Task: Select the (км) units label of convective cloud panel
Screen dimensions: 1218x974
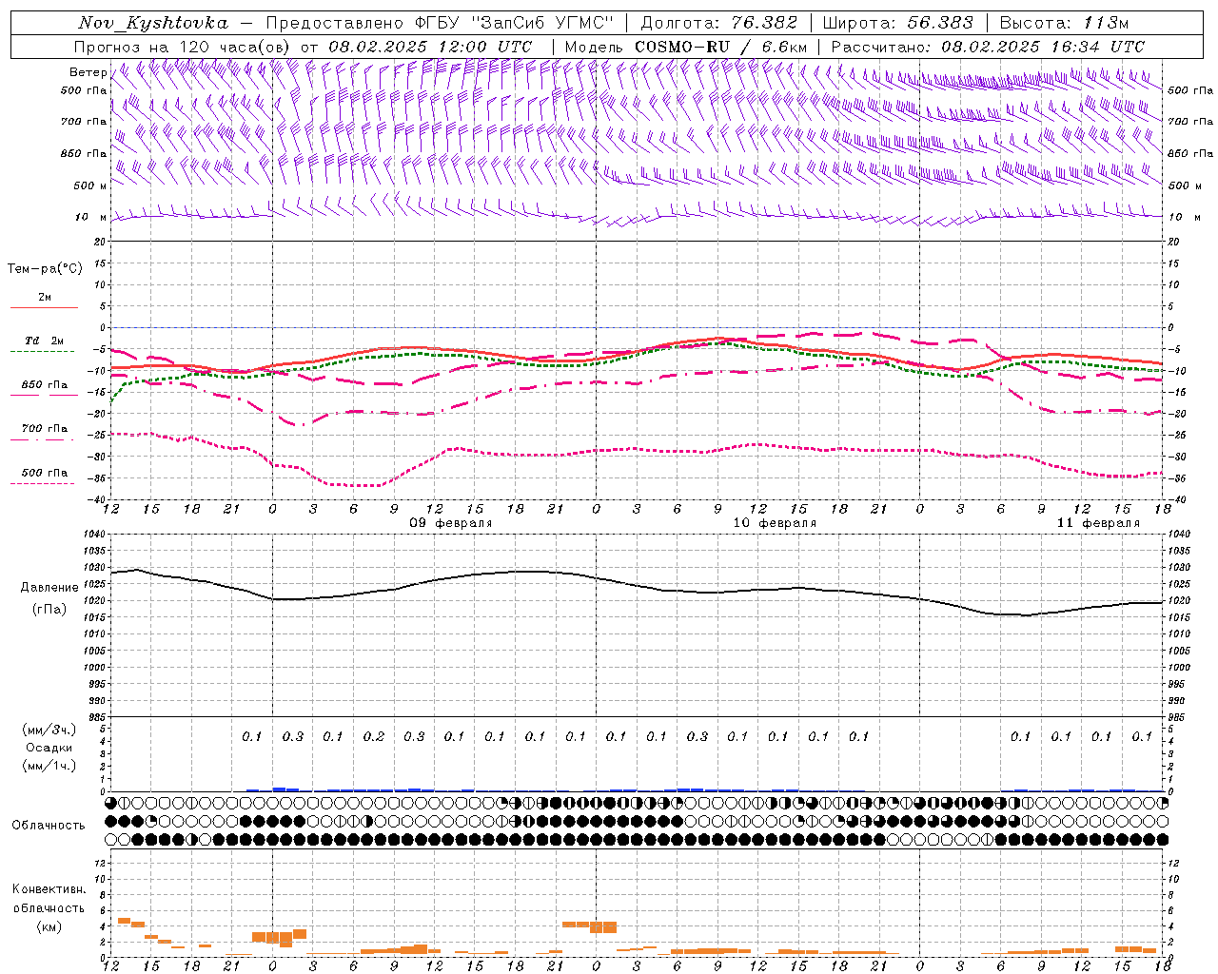Action: [x=49, y=926]
